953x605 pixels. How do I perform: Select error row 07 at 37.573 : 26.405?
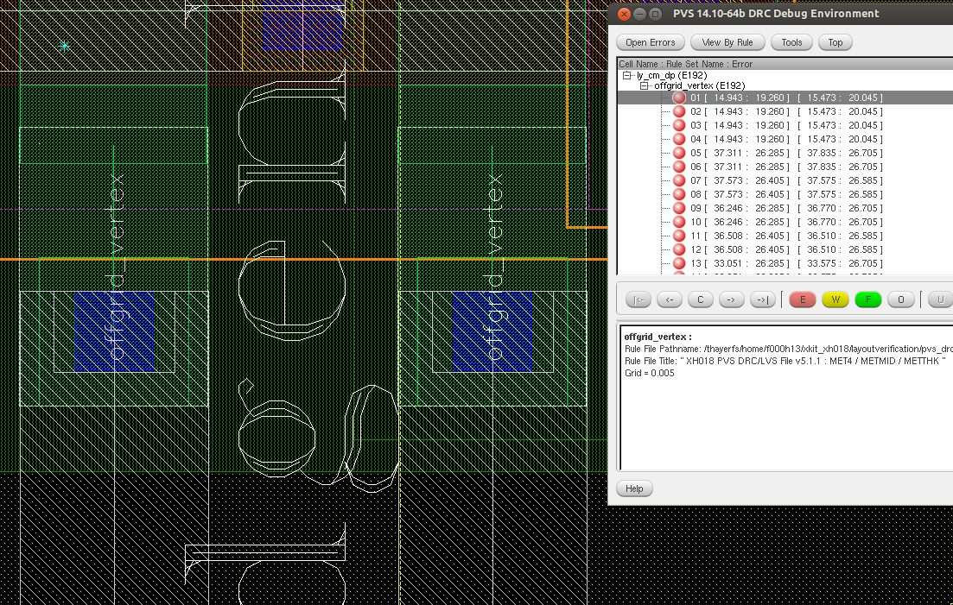coord(786,181)
